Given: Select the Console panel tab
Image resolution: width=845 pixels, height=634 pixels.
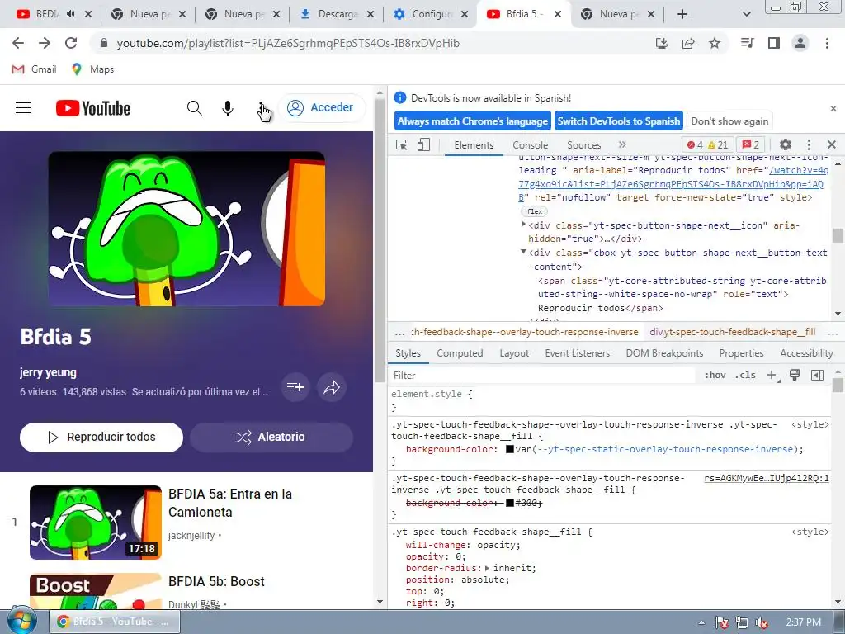Looking at the screenshot, I should pyautogui.click(x=531, y=144).
